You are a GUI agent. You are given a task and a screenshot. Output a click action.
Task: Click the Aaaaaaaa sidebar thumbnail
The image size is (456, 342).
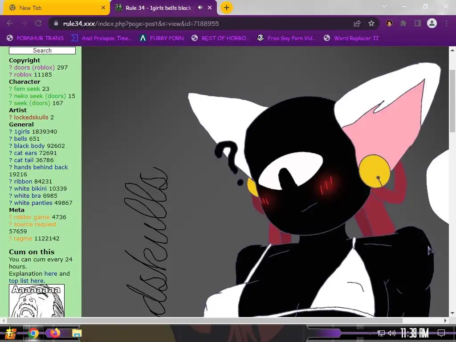[x=37, y=301]
